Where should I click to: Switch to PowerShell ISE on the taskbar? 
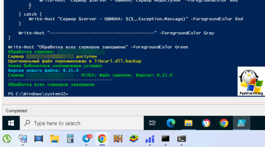pos(241,123)
